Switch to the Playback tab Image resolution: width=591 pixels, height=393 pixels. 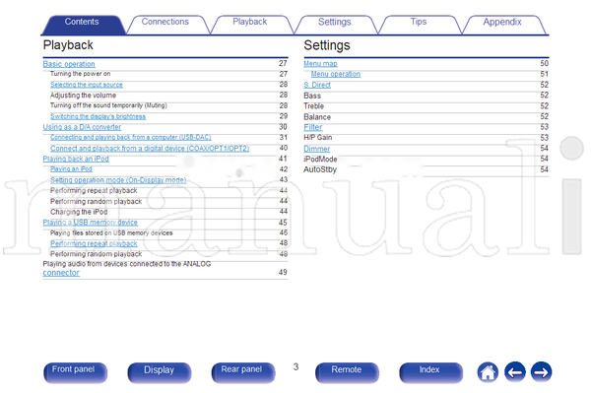click(249, 22)
